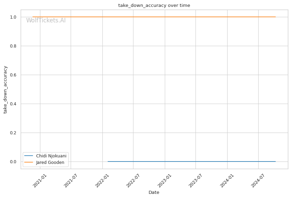
Task: Click the orange Jared Gooden legend line swatch
Action: 29,163
